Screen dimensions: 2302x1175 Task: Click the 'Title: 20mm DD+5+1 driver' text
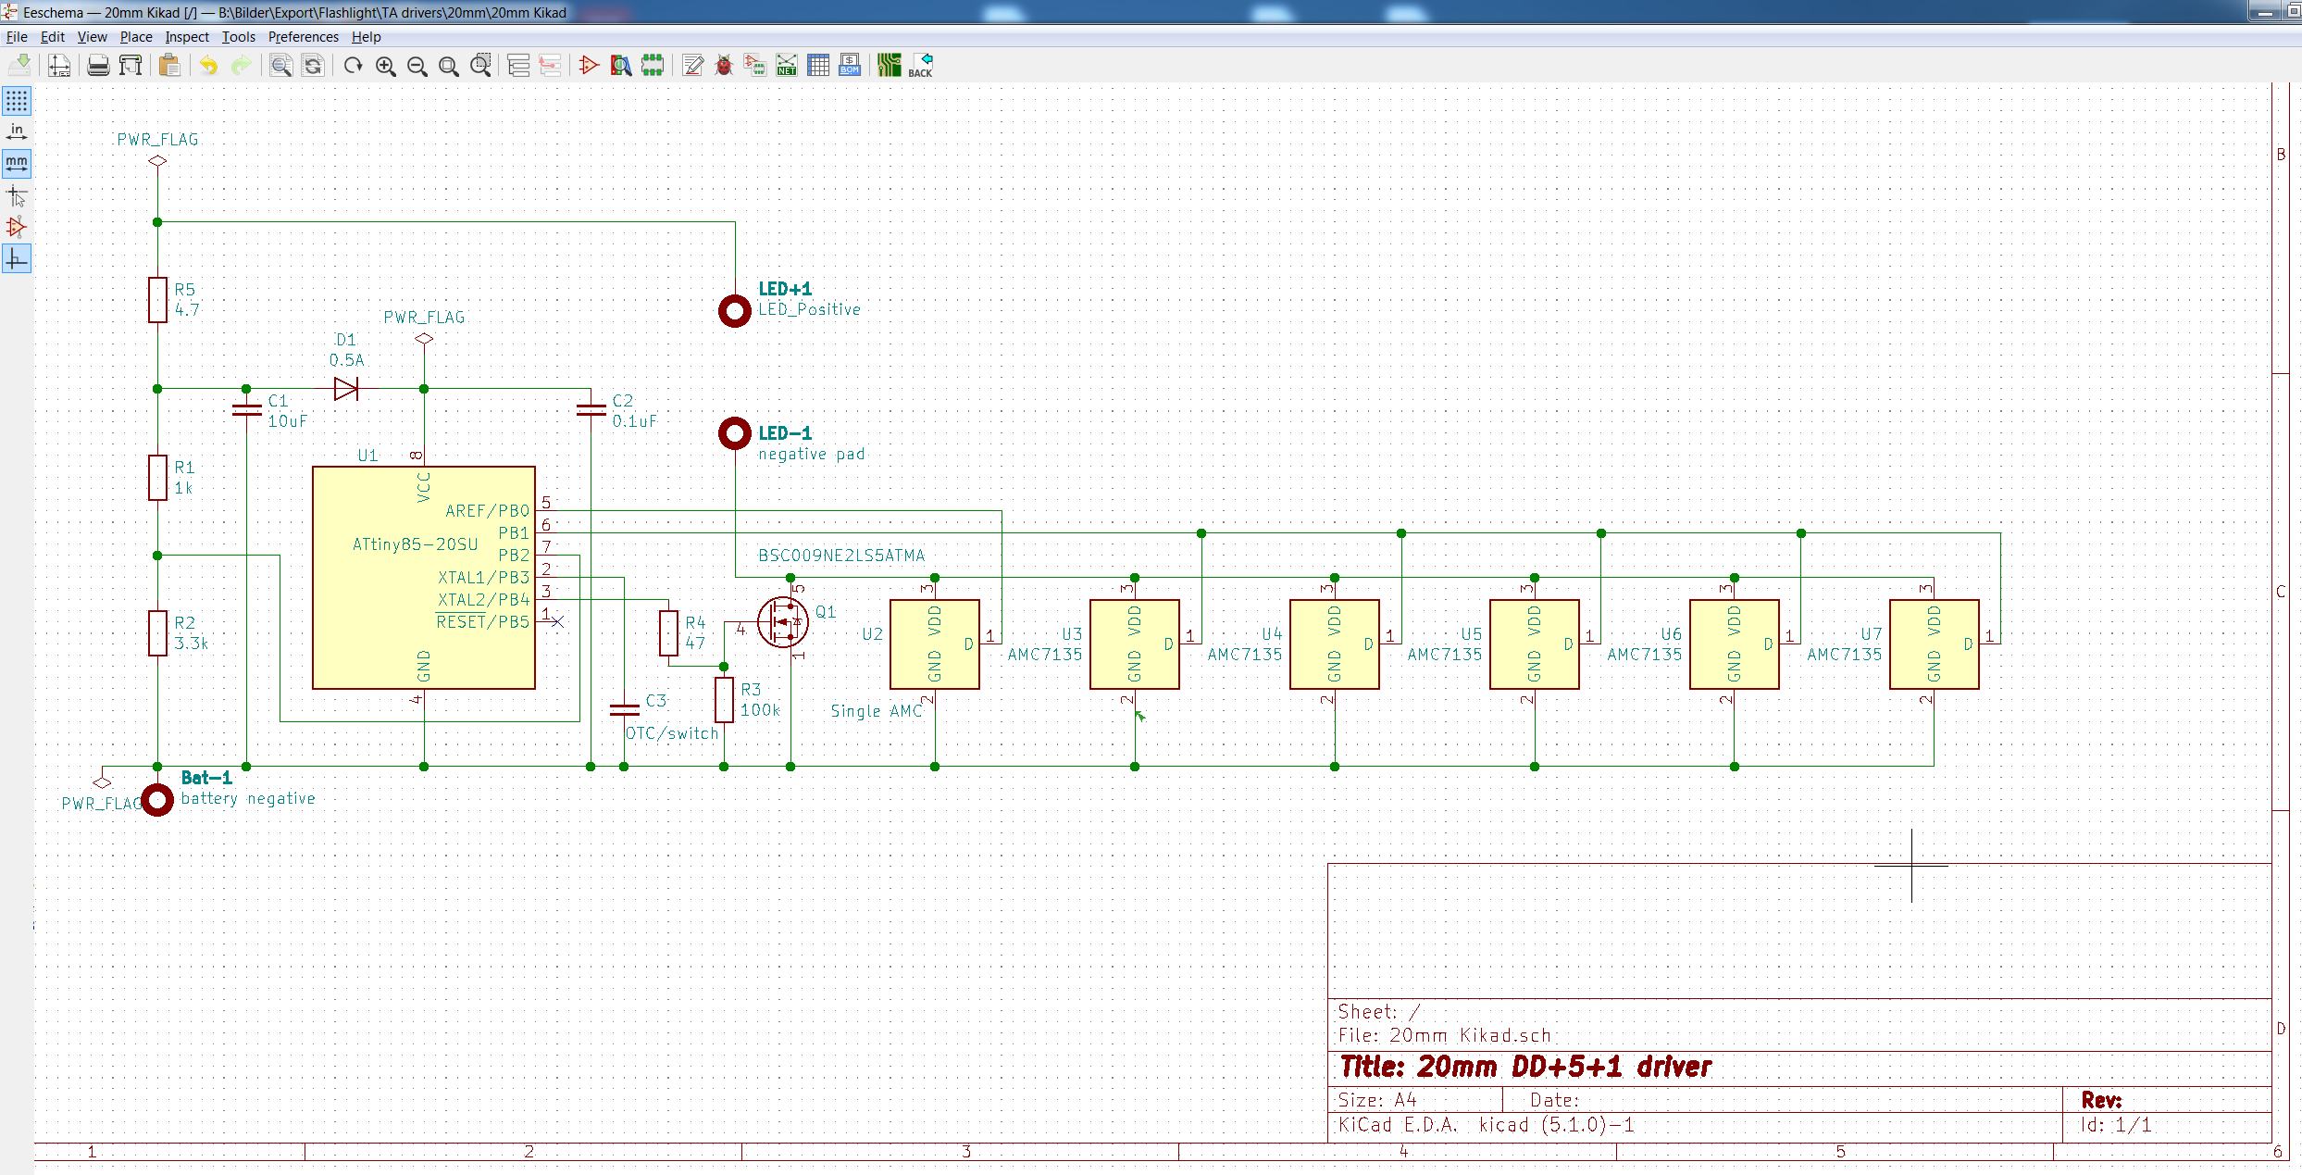point(1525,1067)
